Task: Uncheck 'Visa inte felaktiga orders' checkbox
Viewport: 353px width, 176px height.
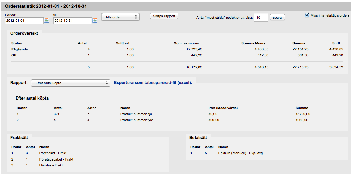Action: point(306,15)
